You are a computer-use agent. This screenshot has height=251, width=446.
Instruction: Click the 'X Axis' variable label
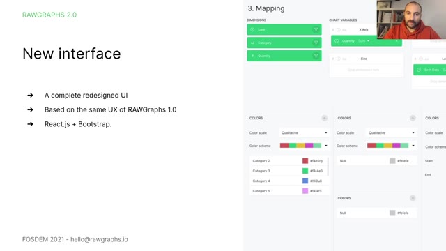364,29
